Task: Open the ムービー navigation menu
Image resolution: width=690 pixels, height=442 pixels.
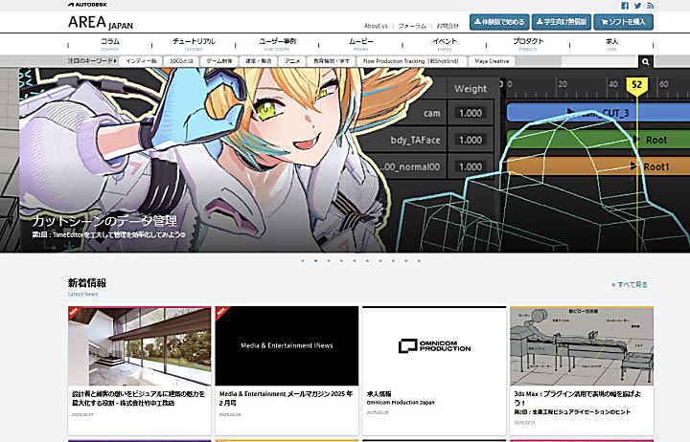Action: click(x=361, y=44)
